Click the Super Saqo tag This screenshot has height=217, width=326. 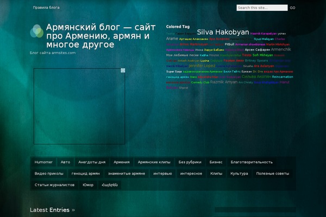tap(174, 72)
